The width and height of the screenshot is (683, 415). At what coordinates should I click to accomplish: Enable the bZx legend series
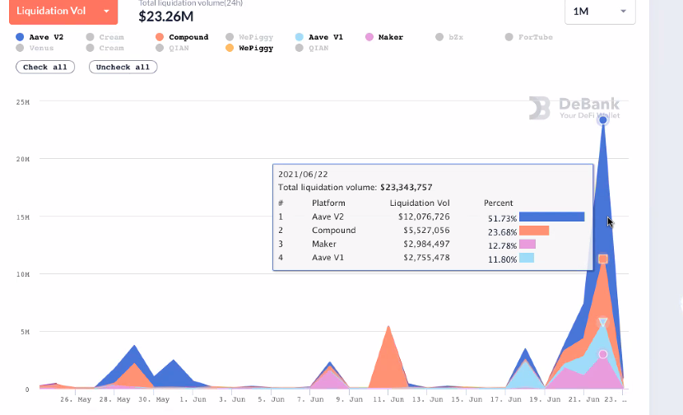click(449, 37)
